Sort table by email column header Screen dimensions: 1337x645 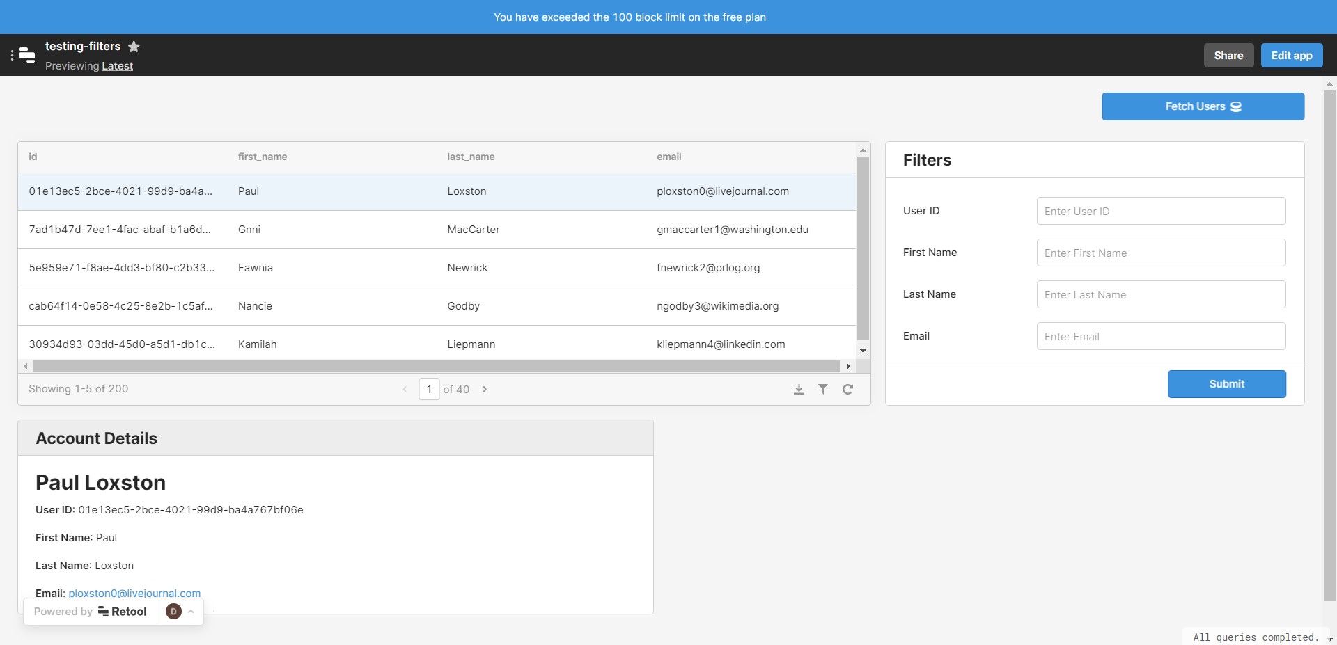tap(668, 157)
